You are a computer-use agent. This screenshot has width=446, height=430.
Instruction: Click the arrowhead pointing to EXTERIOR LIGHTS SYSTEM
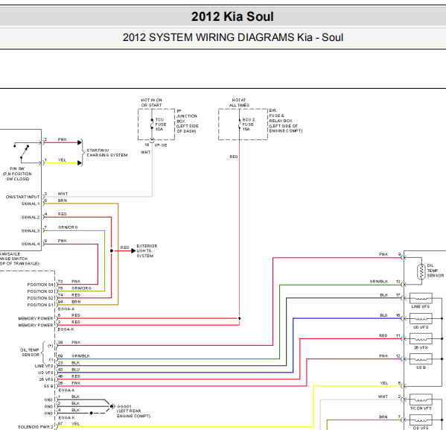coord(133,251)
